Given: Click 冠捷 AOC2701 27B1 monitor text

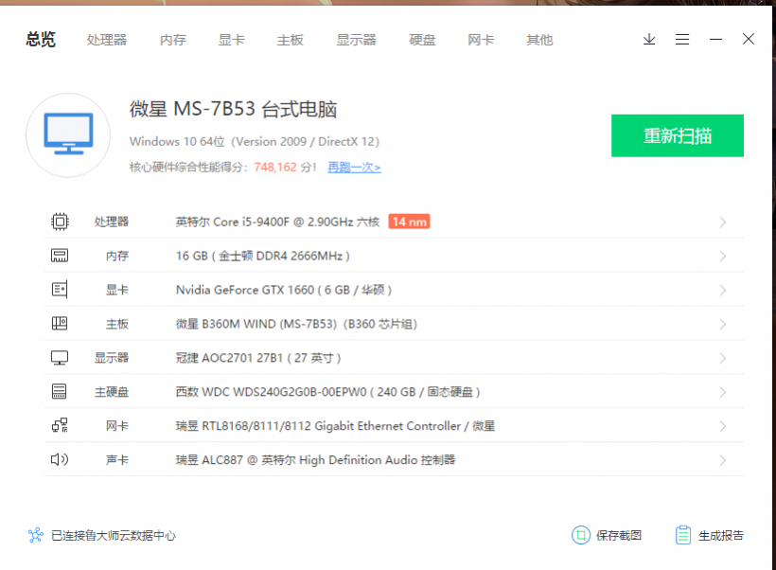Looking at the screenshot, I should [x=258, y=358].
